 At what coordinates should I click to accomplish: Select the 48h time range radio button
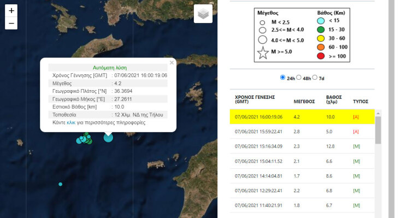coord(299,77)
